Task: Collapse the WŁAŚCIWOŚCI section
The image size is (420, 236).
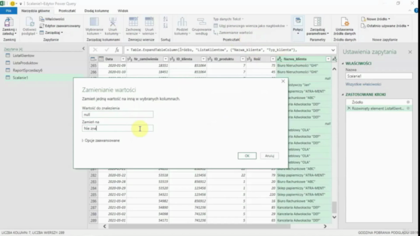Action: pos(343,64)
